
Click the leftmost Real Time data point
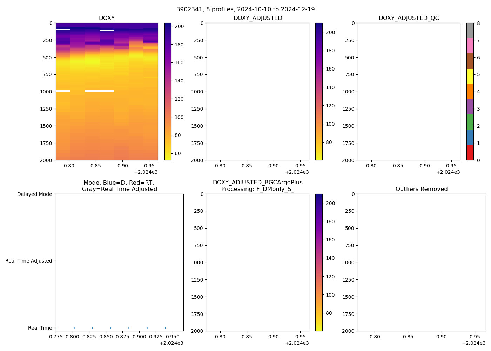[74, 328]
